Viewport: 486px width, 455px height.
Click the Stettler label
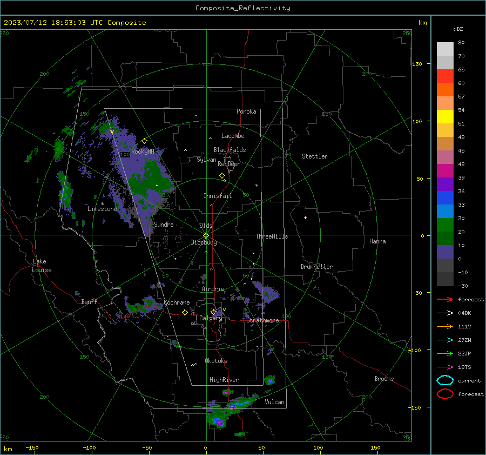315,156
